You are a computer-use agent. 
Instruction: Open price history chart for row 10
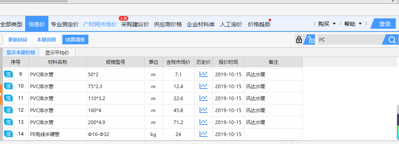[x=203, y=86]
